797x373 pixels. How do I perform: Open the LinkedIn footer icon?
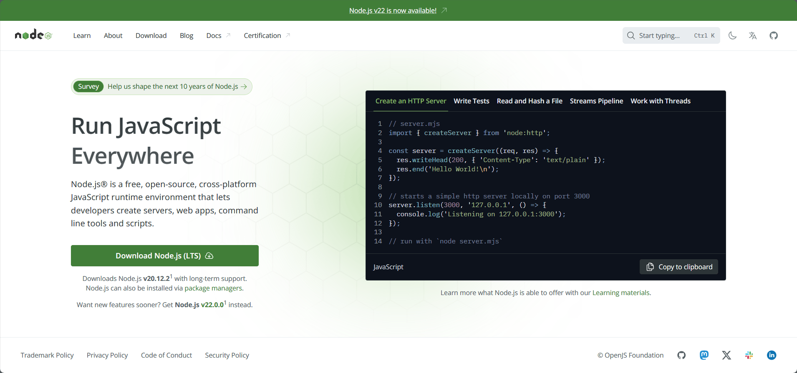click(x=772, y=355)
